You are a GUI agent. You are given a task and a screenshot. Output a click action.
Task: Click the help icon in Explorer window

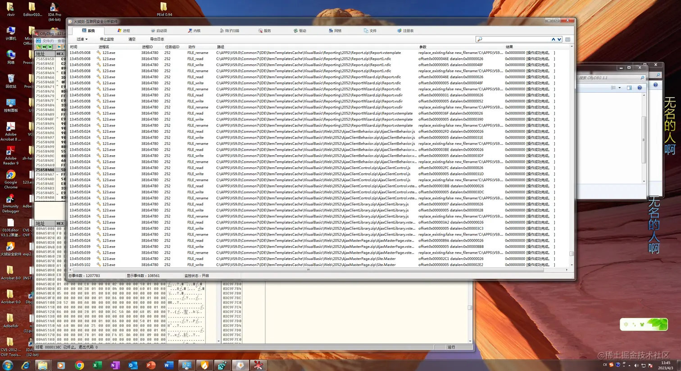pyautogui.click(x=640, y=88)
